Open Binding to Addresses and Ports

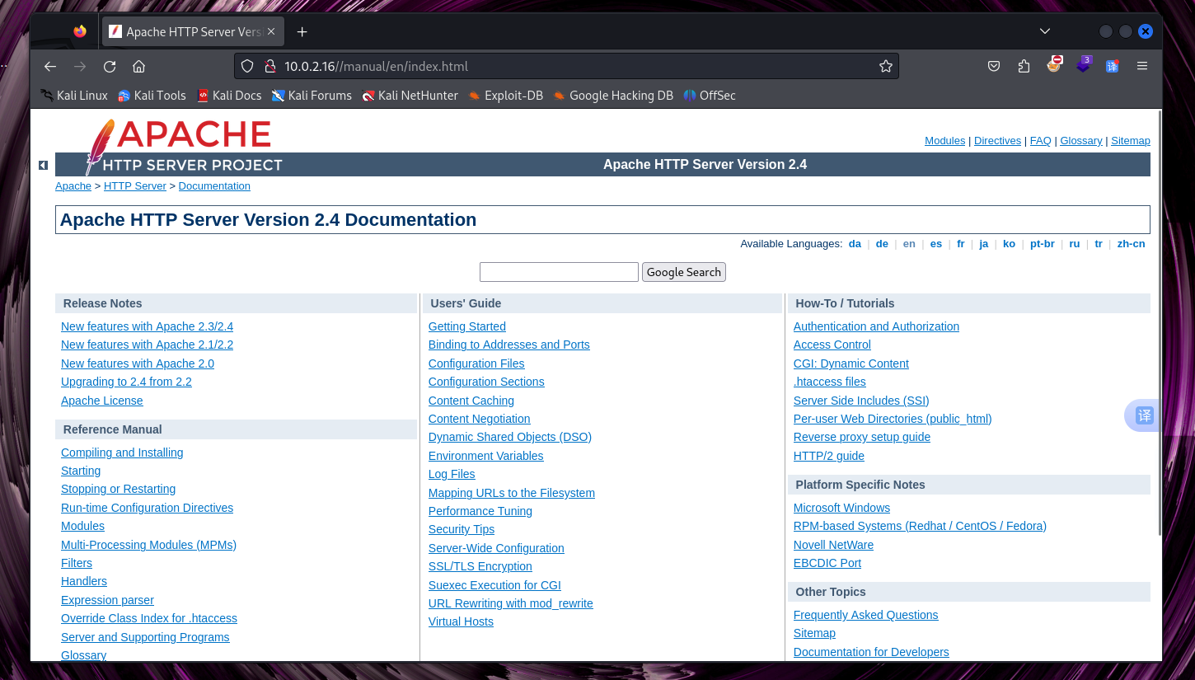point(509,345)
